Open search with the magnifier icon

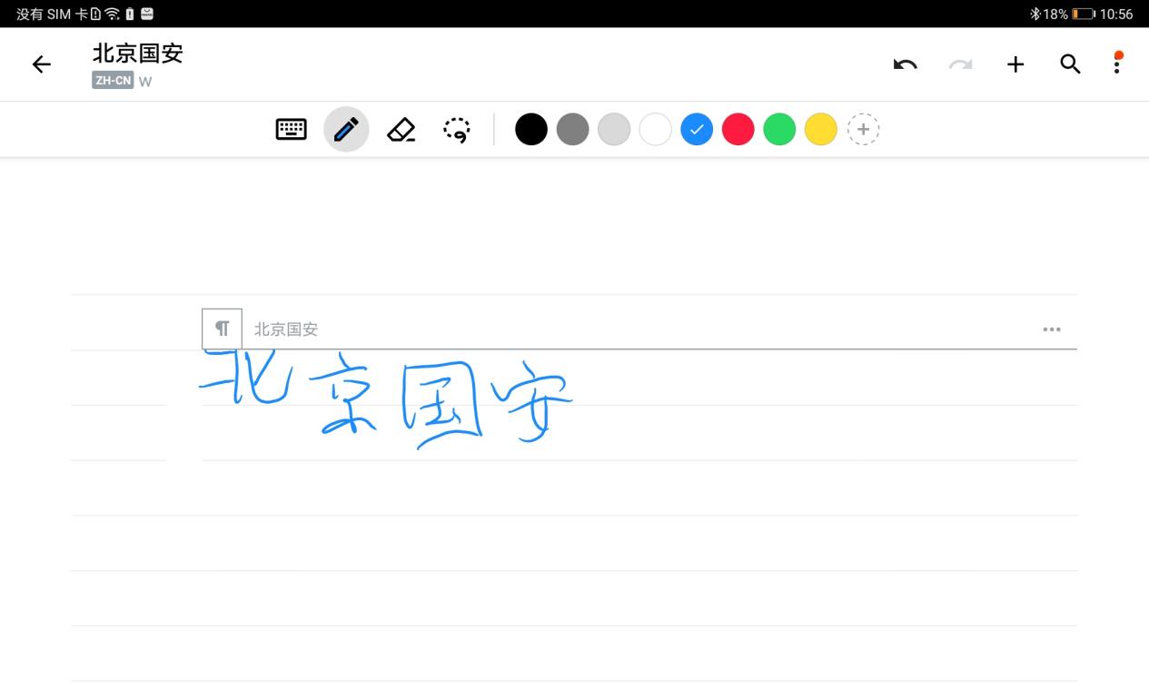(x=1070, y=64)
